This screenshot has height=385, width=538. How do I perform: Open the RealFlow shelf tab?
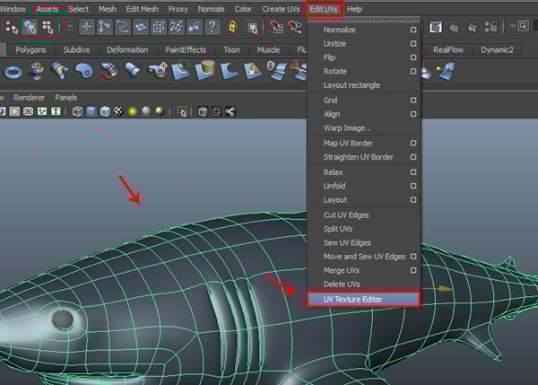447,50
